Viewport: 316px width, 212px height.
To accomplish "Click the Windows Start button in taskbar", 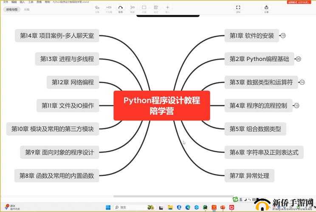I will tap(108, 207).
